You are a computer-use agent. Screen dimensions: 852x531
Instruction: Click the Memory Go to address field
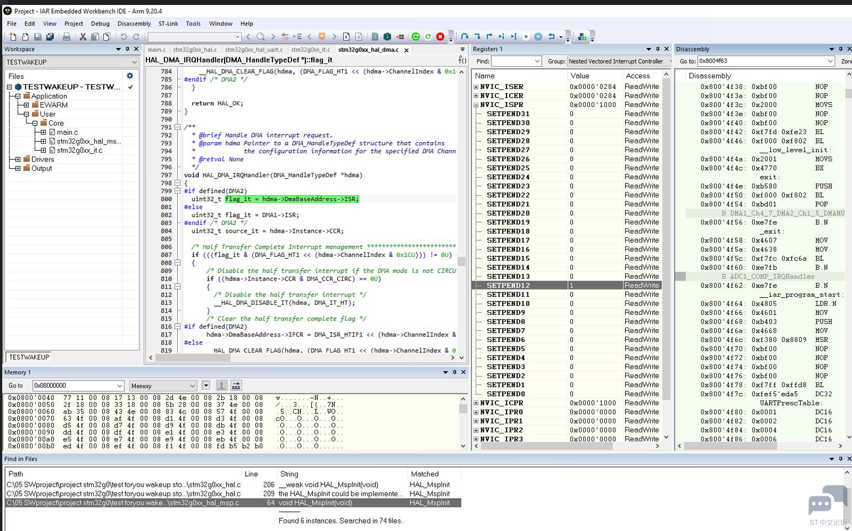[78, 386]
